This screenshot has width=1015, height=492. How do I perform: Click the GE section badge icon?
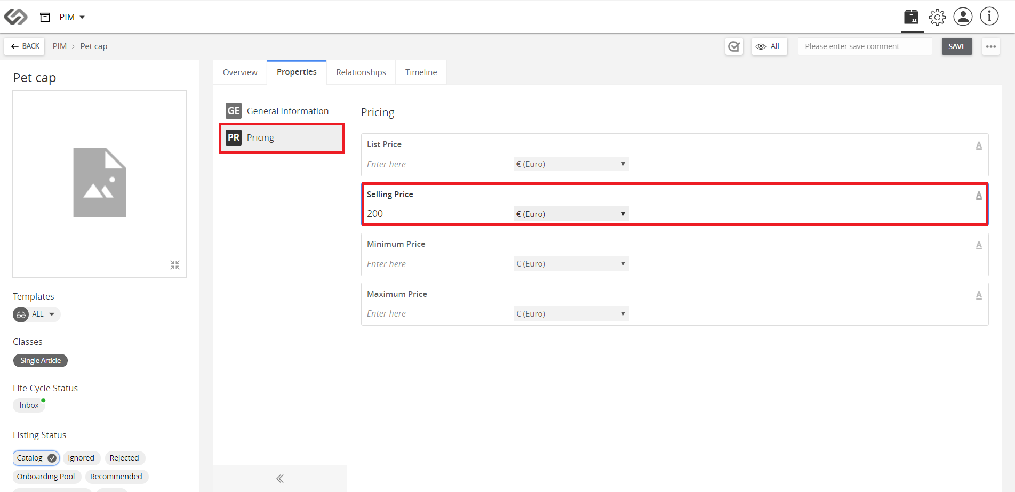(234, 111)
